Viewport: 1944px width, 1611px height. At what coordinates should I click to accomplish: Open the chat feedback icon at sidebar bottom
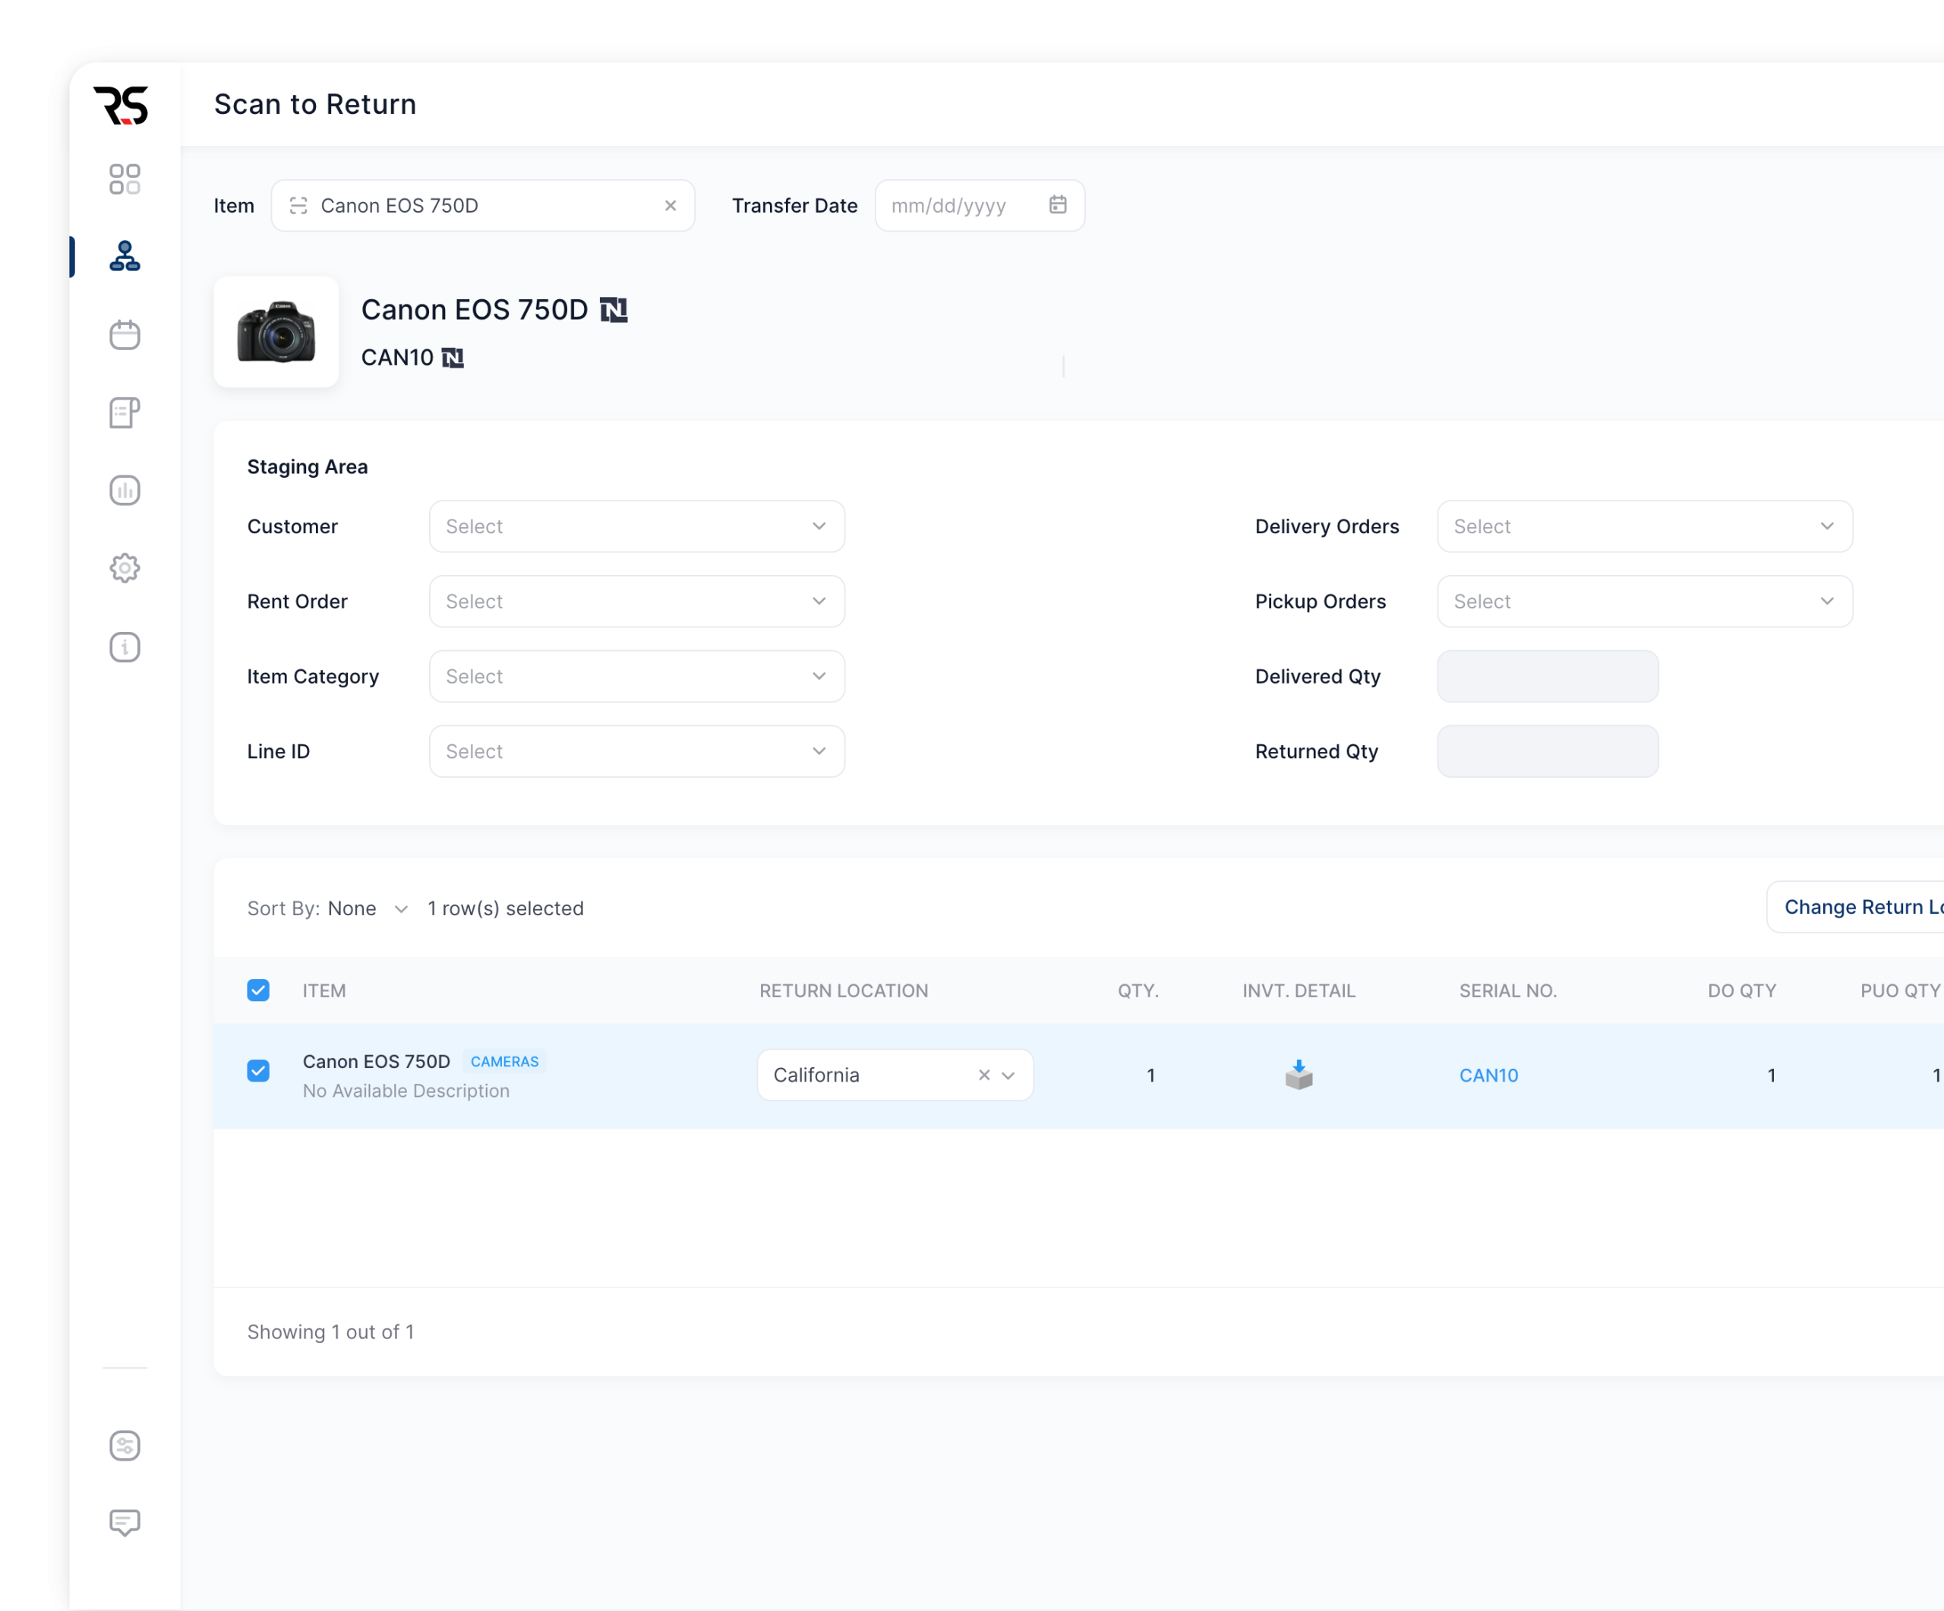click(125, 1523)
